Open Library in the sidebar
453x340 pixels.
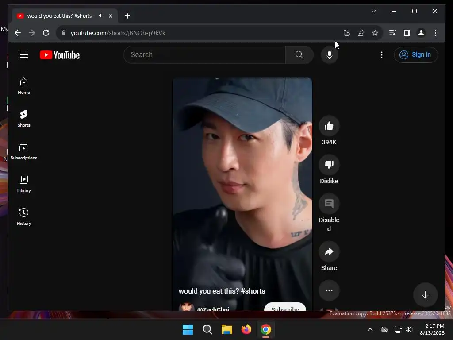coord(24,184)
